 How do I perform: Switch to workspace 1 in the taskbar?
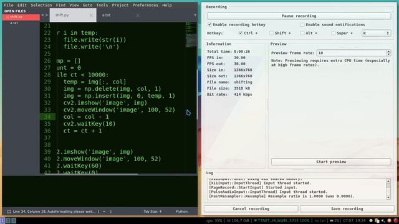[2, 220]
